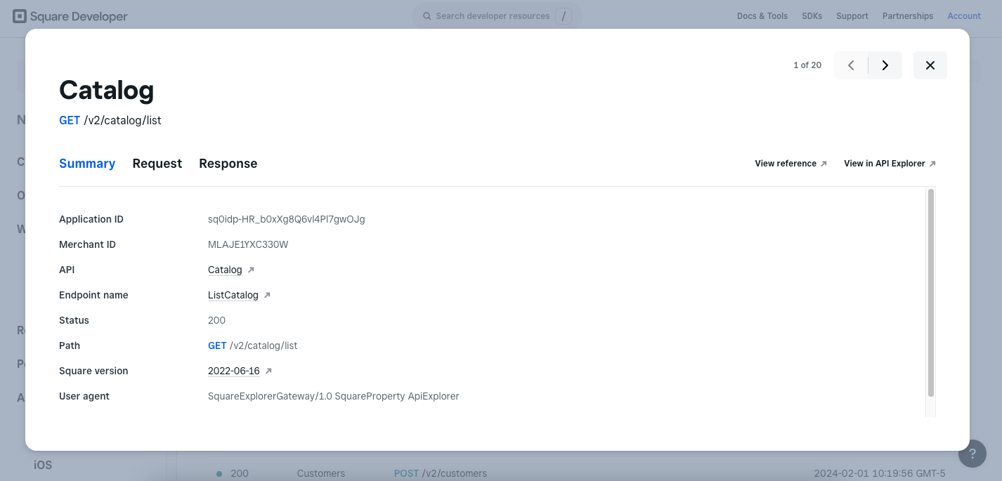The width and height of the screenshot is (1002, 481).
Task: Open the Account link
Action: click(964, 16)
